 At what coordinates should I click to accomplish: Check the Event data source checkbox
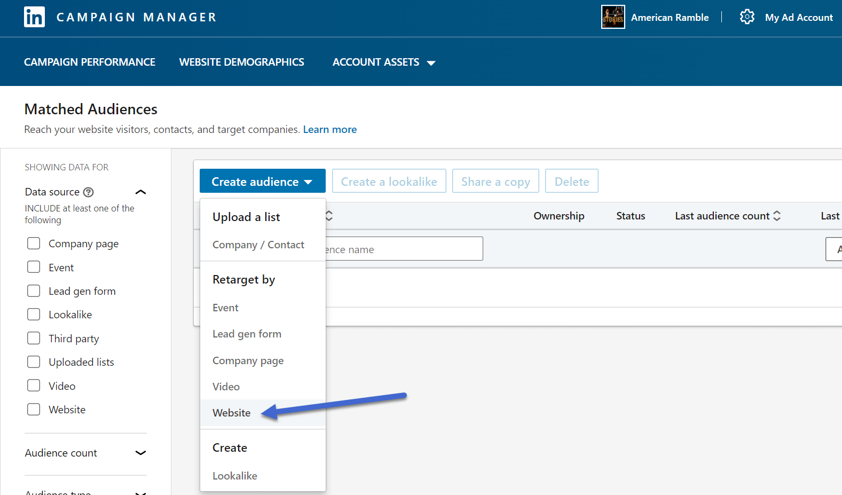coord(34,267)
